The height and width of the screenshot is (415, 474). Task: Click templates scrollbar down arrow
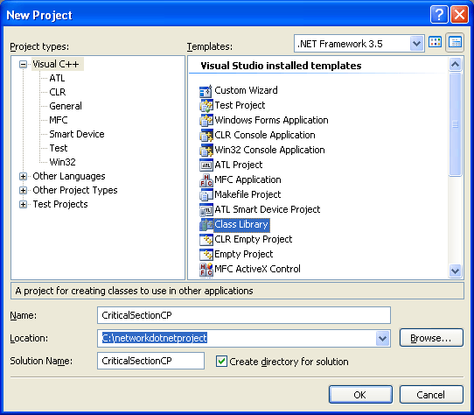tap(455, 271)
